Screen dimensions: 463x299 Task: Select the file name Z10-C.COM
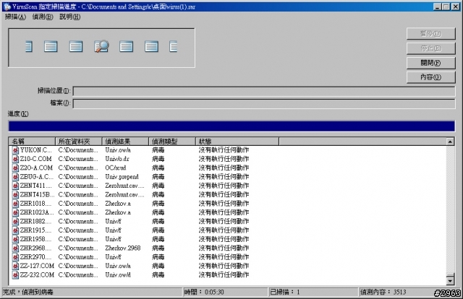[35, 159]
